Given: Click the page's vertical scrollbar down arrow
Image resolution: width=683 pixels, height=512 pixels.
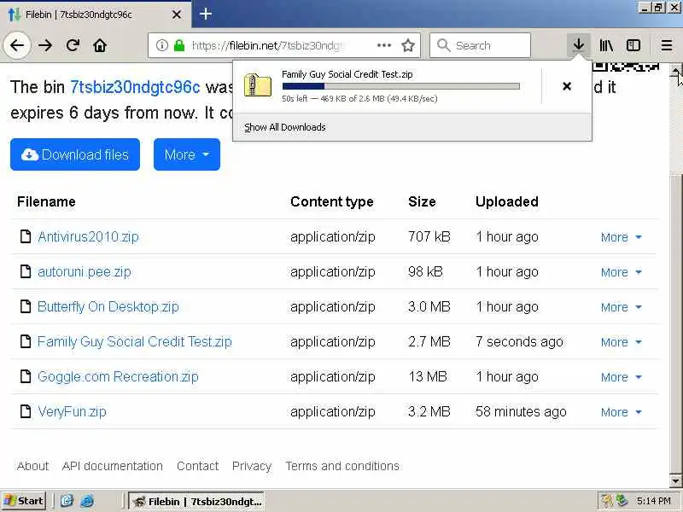Looking at the screenshot, I should coord(675,480).
